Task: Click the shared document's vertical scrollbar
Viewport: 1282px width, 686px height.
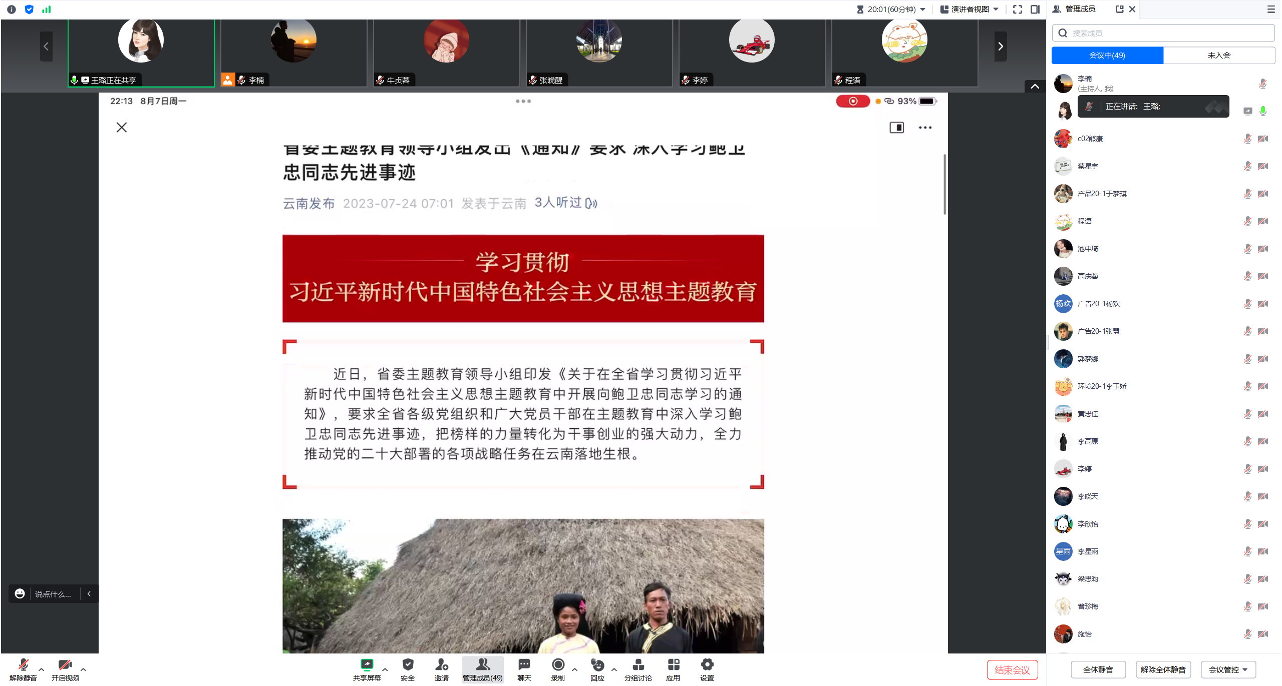Action: [x=944, y=185]
